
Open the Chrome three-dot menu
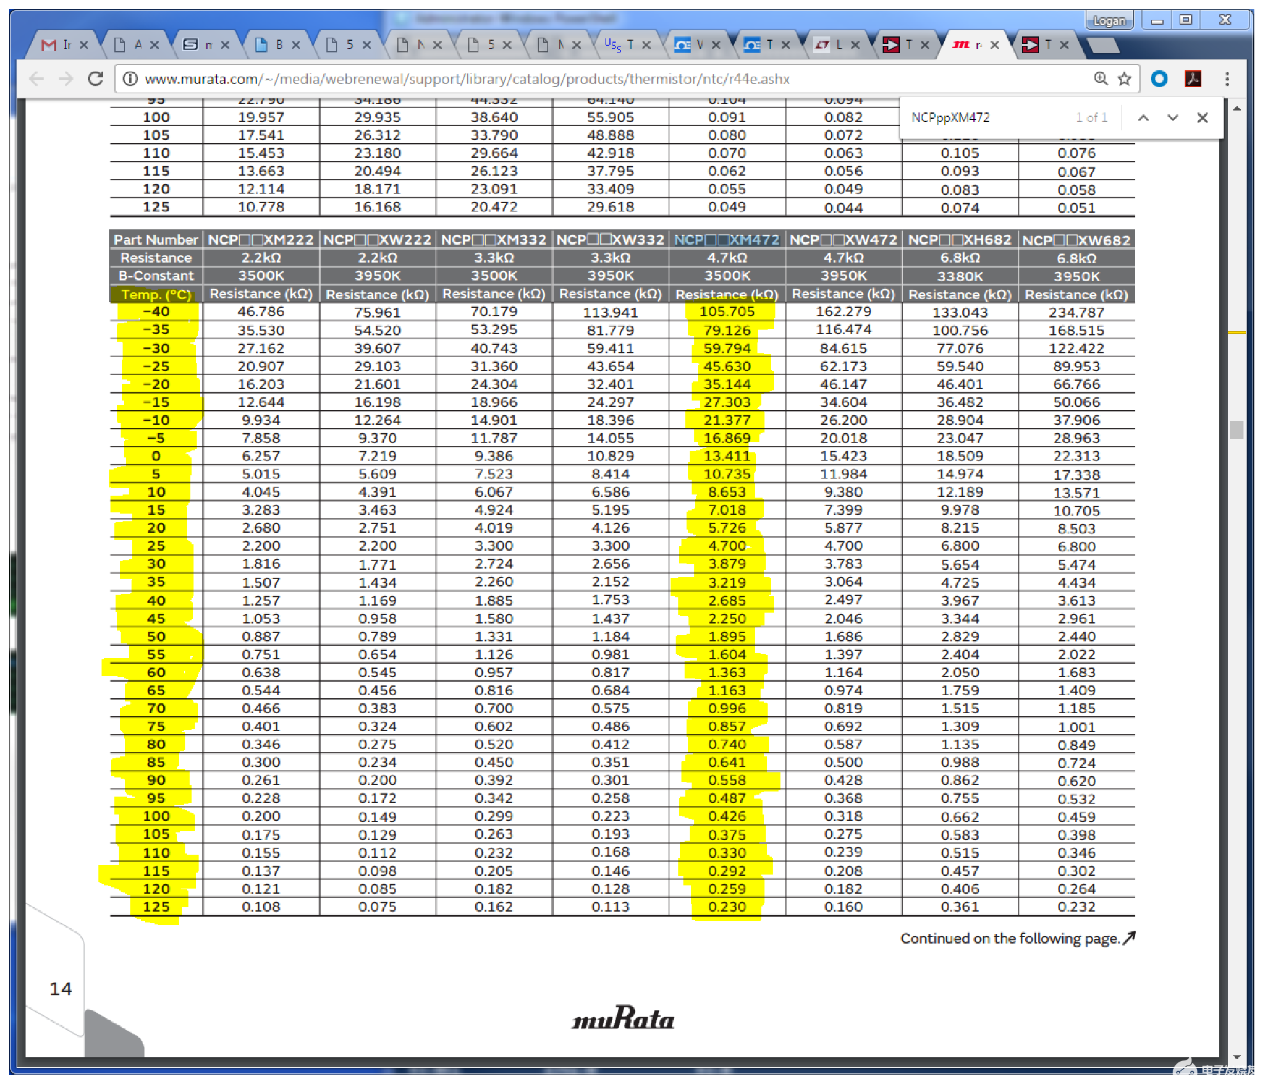(x=1227, y=79)
